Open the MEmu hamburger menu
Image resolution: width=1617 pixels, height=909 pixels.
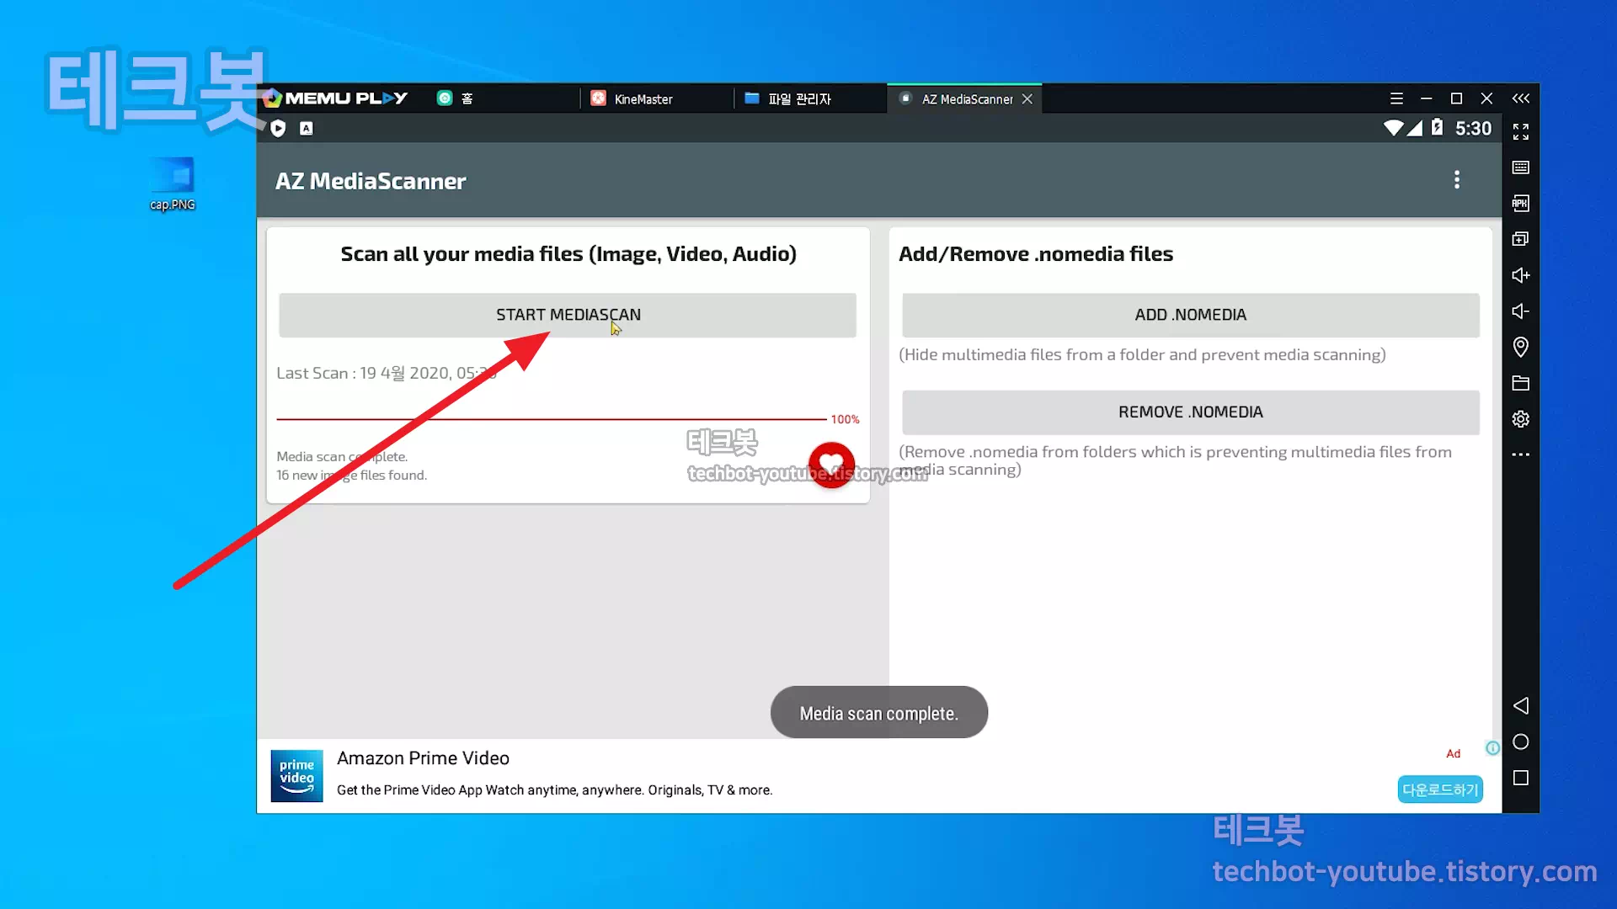pos(1396,98)
